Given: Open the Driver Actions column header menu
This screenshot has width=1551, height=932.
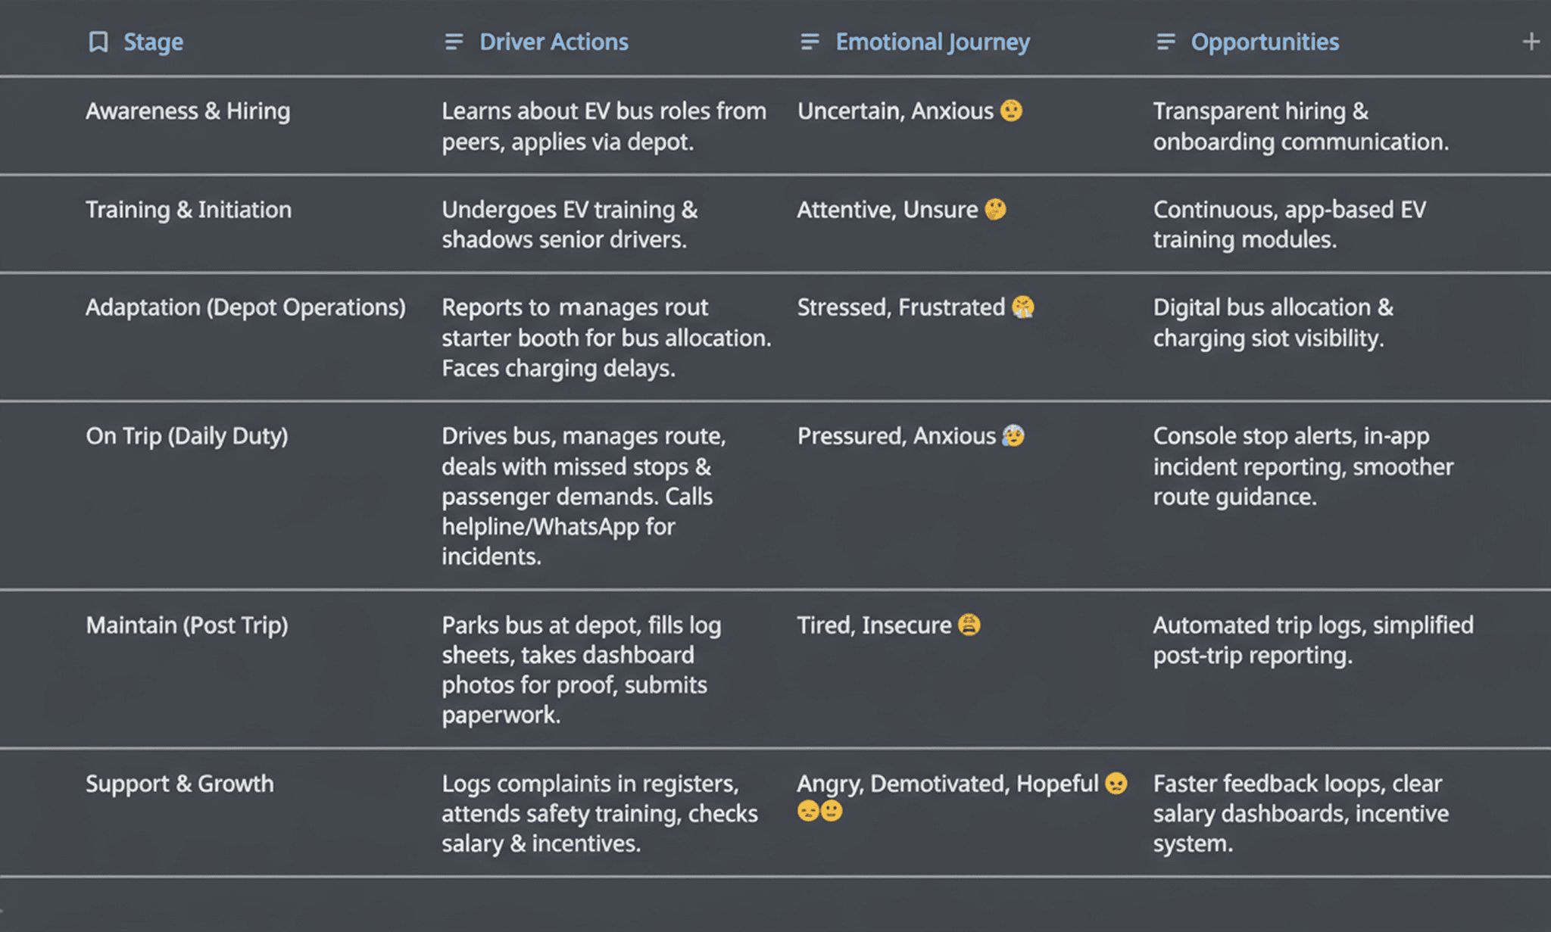Looking at the screenshot, I should click(554, 42).
